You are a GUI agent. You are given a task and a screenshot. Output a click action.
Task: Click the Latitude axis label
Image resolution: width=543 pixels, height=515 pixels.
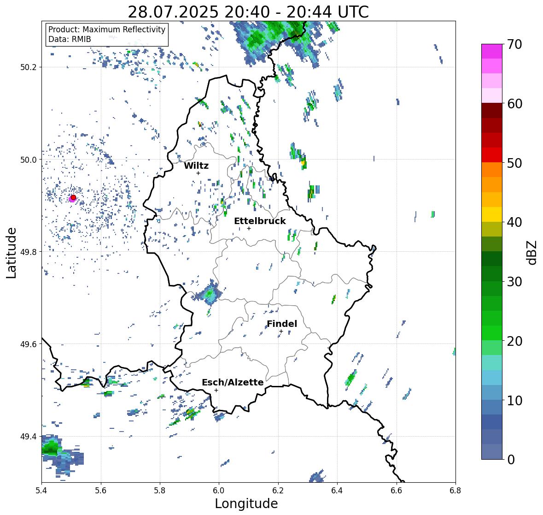tap(12, 253)
